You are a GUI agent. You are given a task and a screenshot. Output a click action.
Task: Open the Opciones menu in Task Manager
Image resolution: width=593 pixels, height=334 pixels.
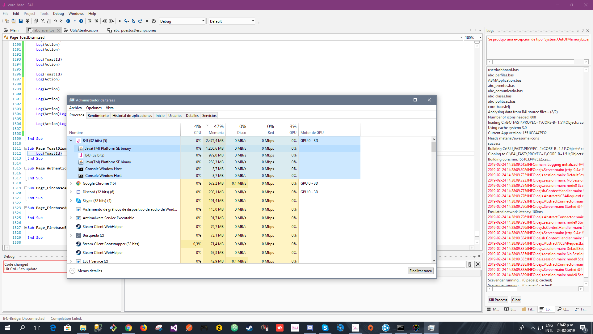tap(94, 108)
